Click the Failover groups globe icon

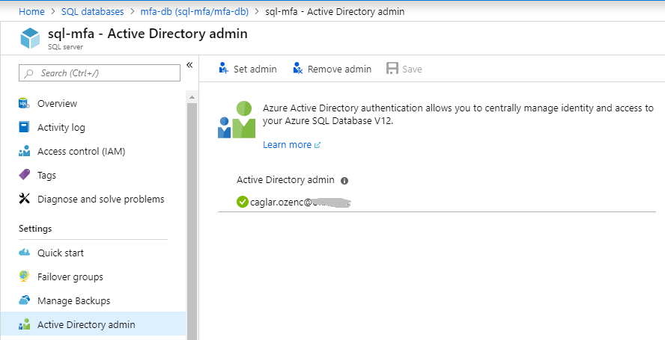[x=24, y=276]
